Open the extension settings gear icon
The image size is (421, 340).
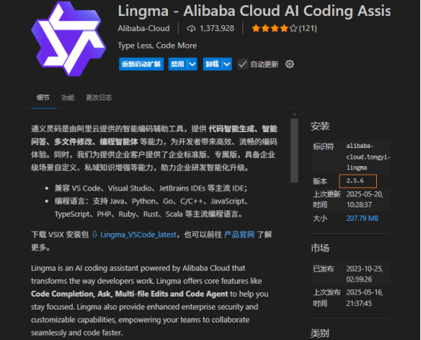[290, 64]
